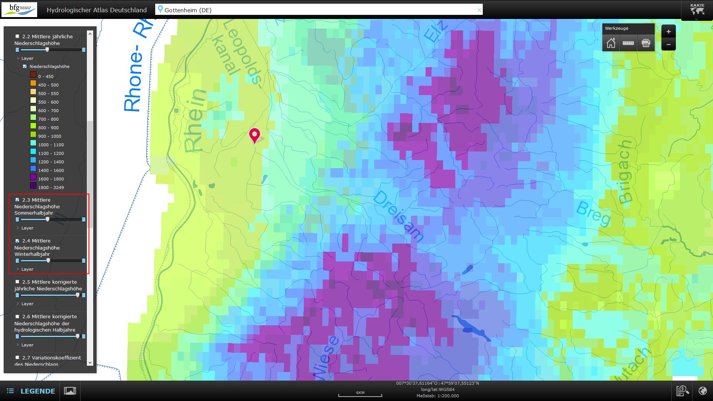This screenshot has width=713, height=401.
Task: Click the map query search icon
Action: 683,391
